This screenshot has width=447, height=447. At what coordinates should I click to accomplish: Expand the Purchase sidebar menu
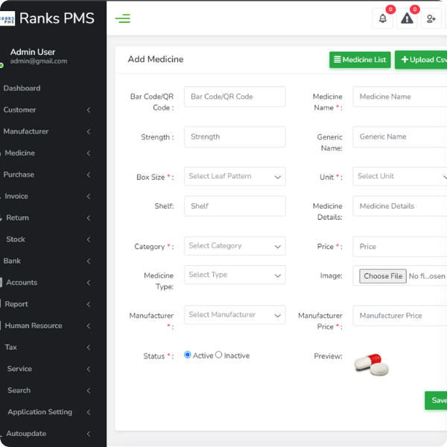(x=48, y=174)
